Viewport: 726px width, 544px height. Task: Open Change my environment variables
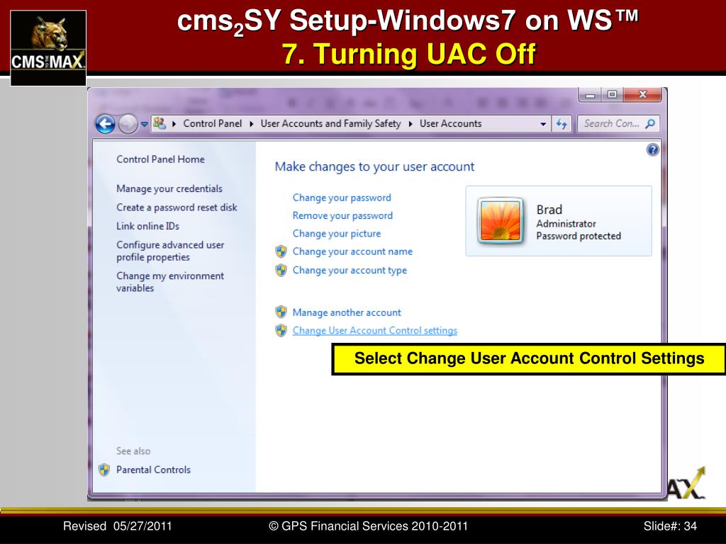pos(170,282)
